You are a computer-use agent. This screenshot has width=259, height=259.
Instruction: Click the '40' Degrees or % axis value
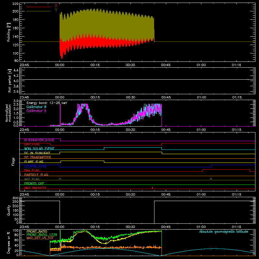point(17,245)
